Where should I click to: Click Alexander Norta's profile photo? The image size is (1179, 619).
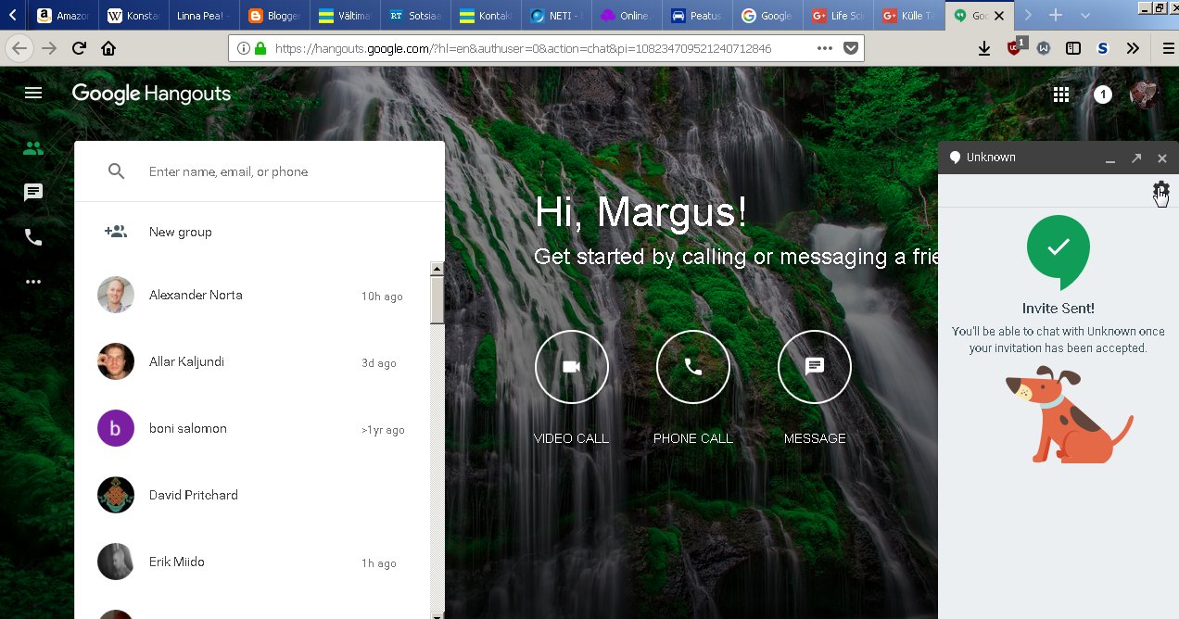(116, 295)
